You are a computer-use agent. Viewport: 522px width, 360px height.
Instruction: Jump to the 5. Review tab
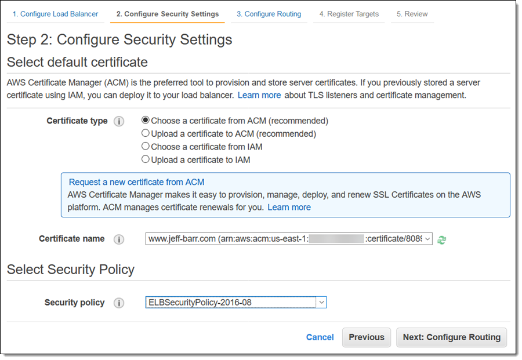412,14
